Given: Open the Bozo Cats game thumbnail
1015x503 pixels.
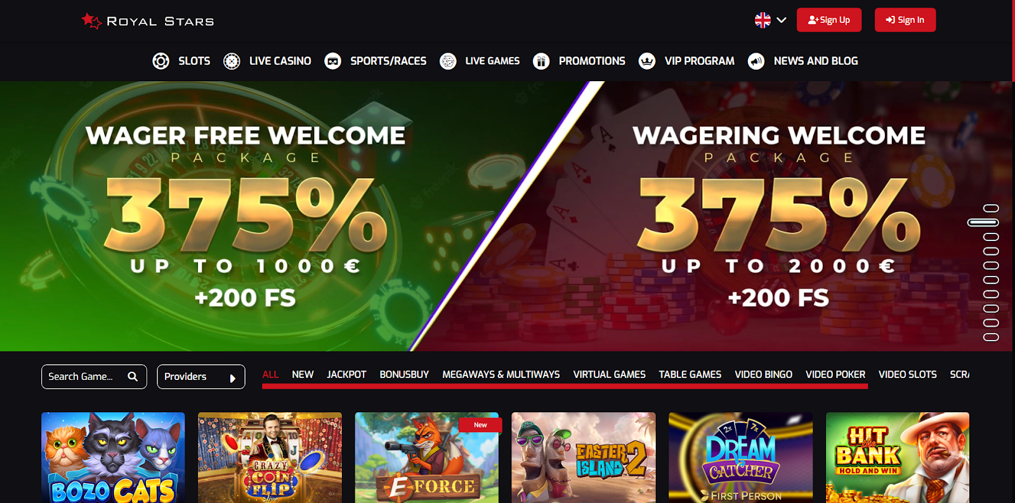Looking at the screenshot, I should coord(113,457).
